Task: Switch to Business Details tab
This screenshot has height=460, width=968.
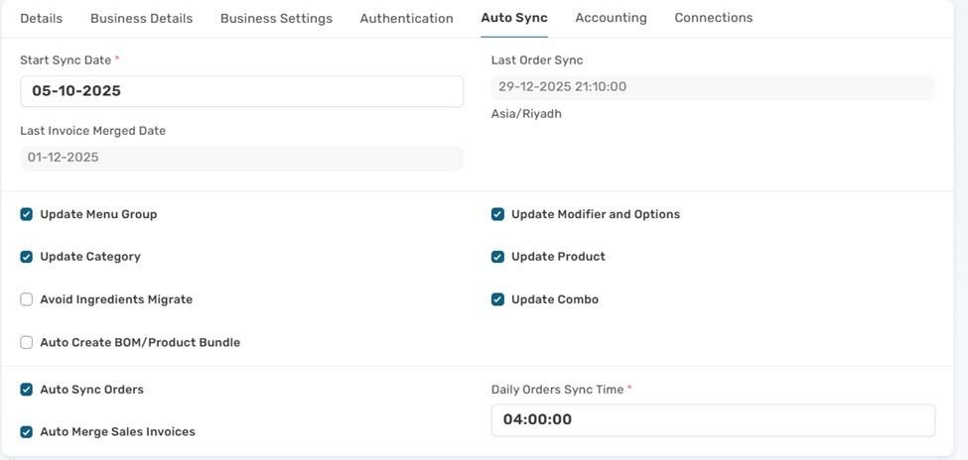Action: tap(141, 18)
